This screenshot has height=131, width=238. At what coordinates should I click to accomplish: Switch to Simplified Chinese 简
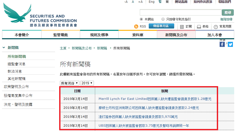pos(167,2)
